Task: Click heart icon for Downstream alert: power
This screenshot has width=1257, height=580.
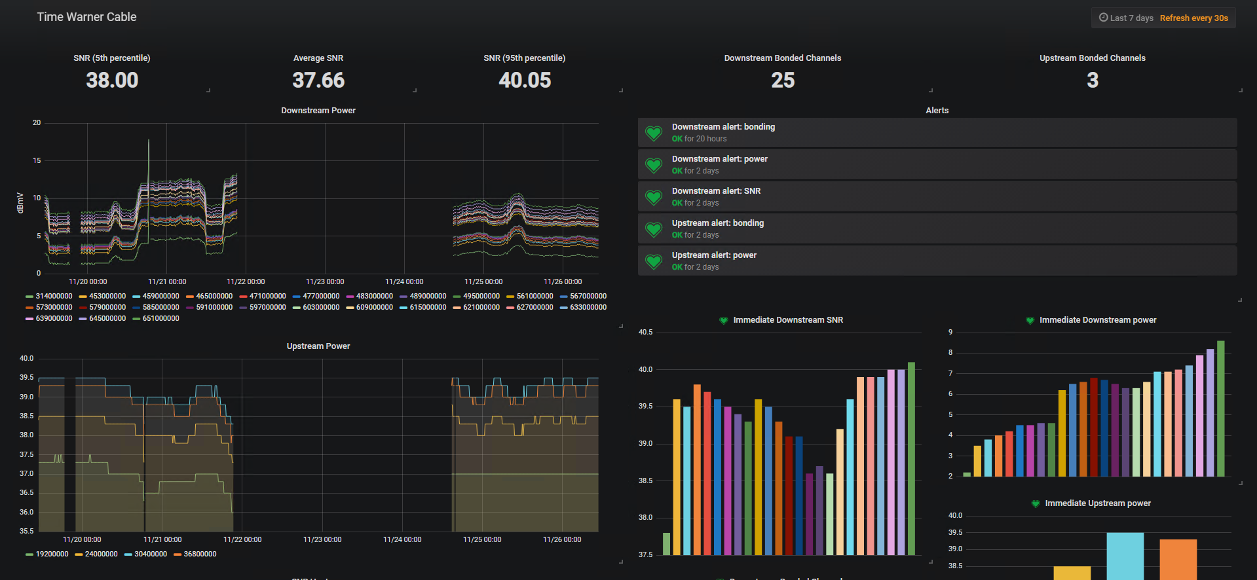Action: pos(654,165)
